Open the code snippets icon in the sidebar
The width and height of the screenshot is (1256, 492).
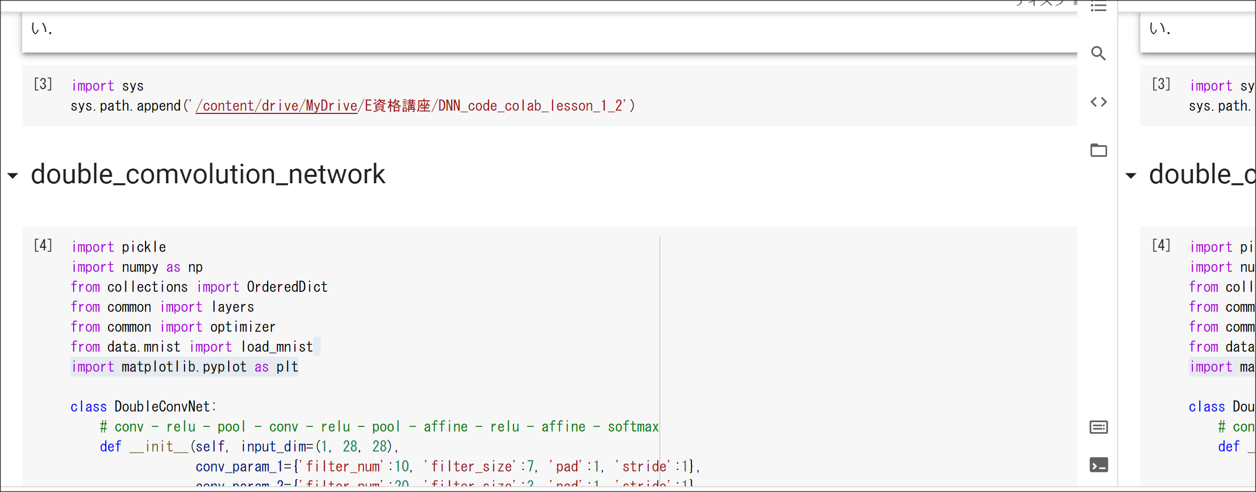1098,102
